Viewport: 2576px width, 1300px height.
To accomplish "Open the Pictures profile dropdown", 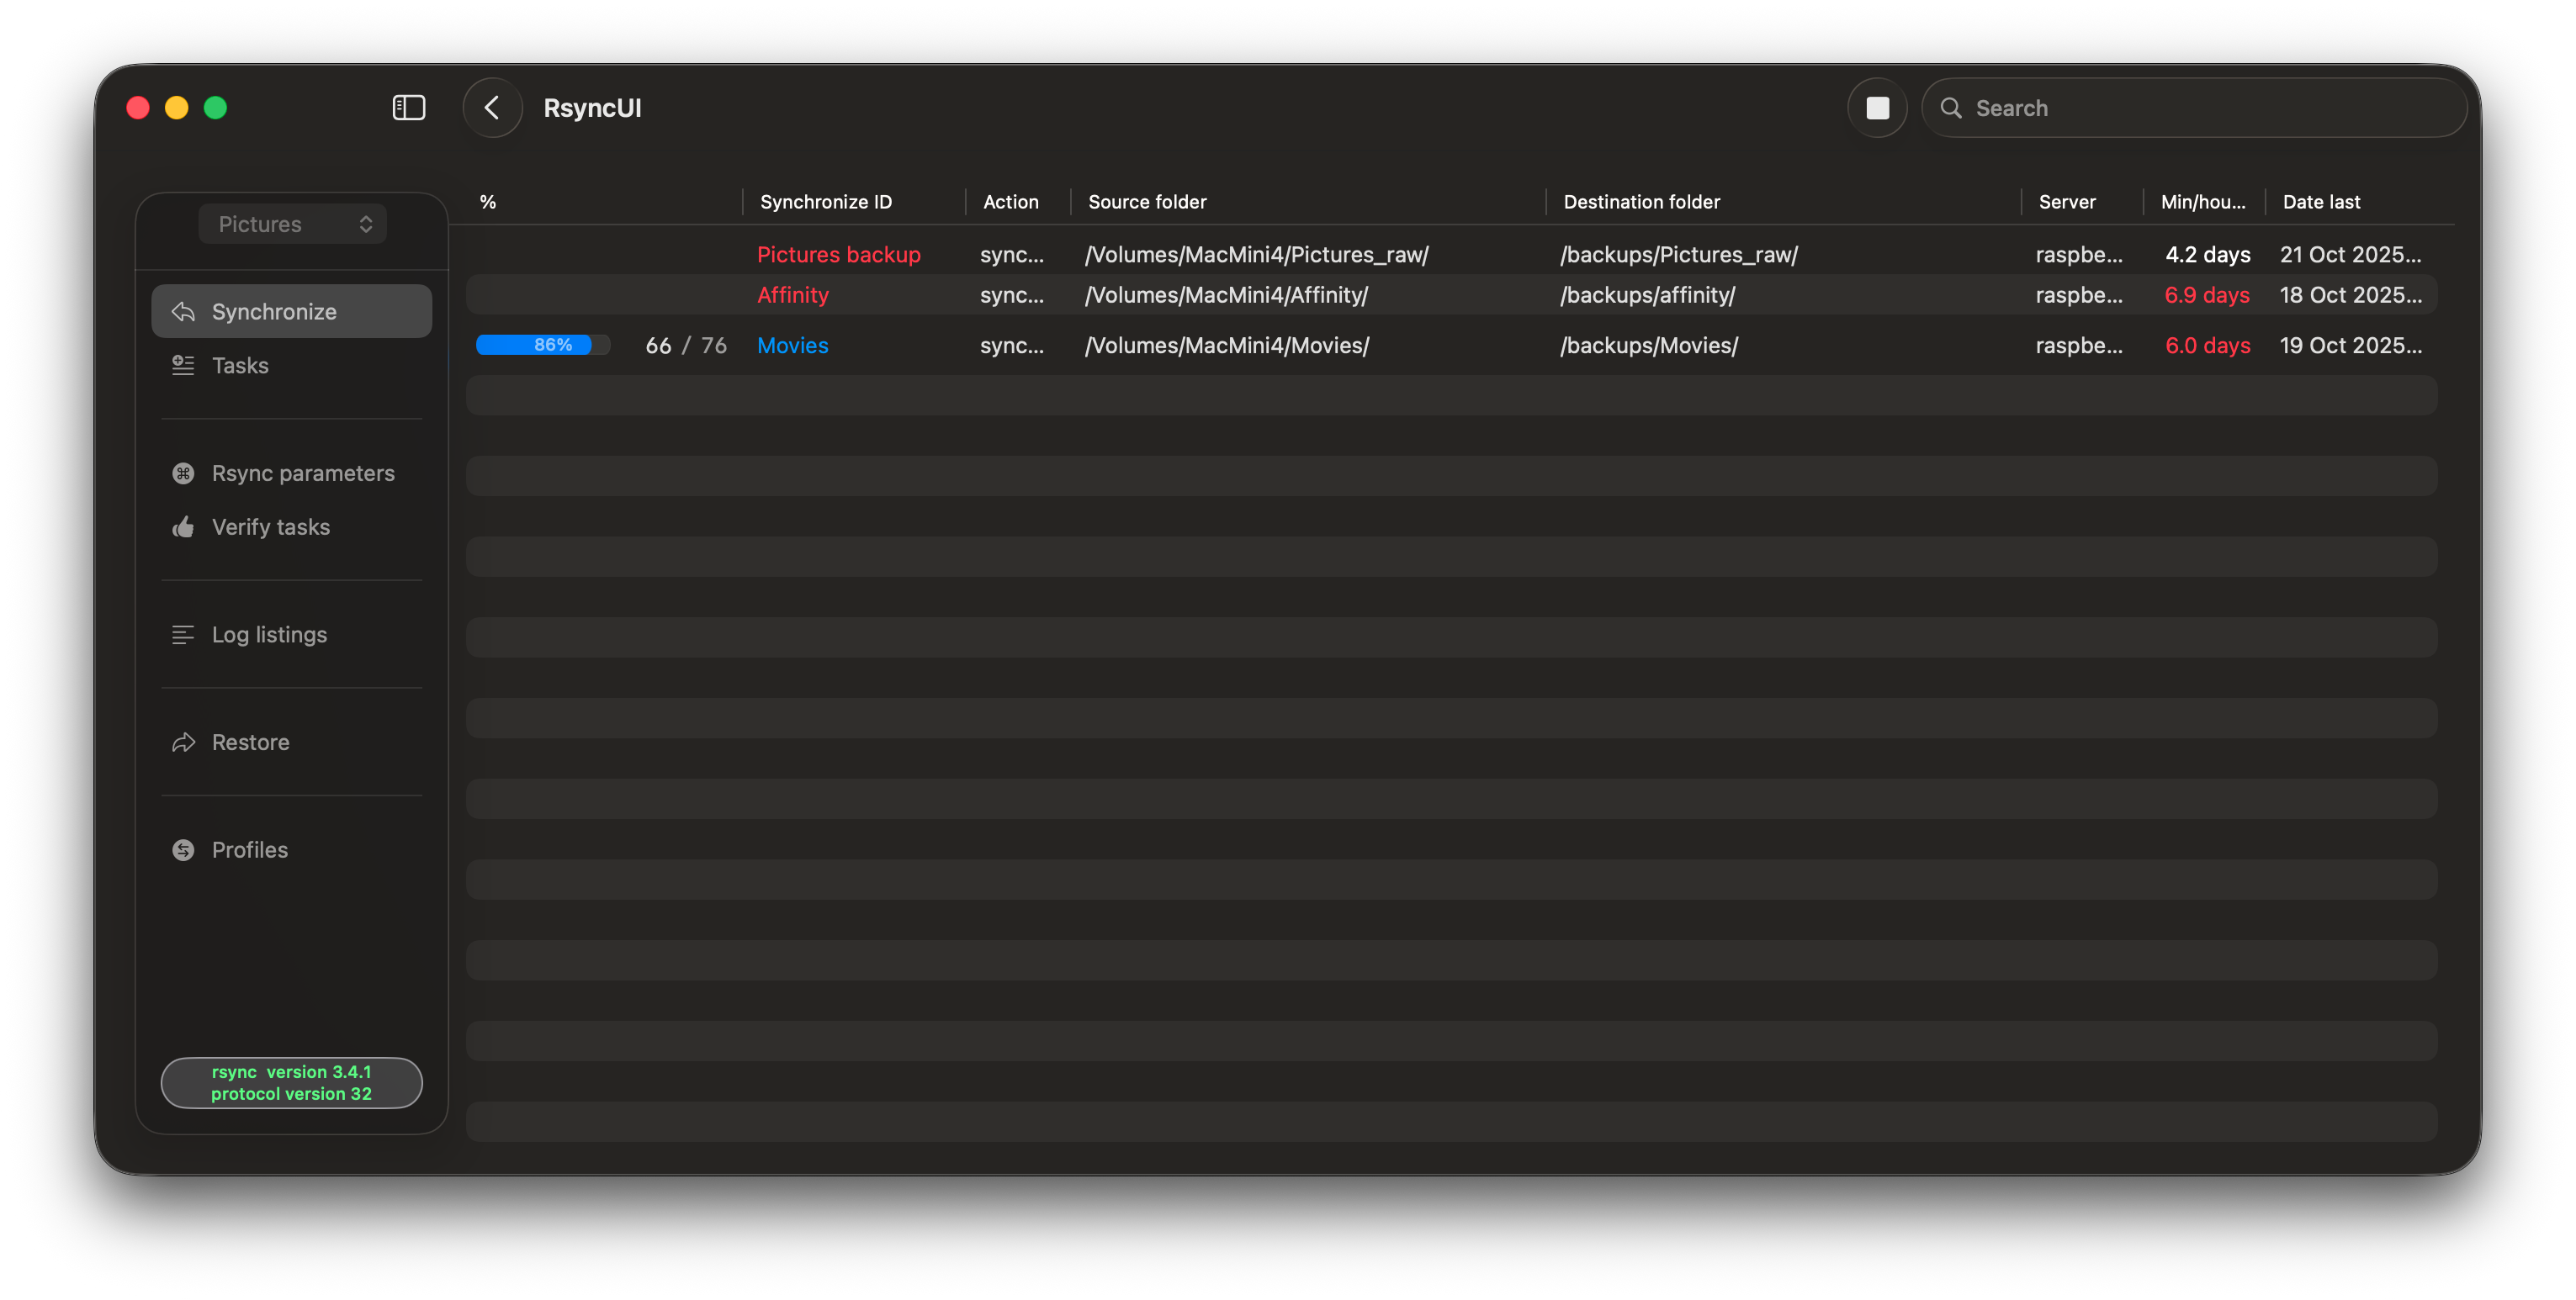I will tap(293, 224).
